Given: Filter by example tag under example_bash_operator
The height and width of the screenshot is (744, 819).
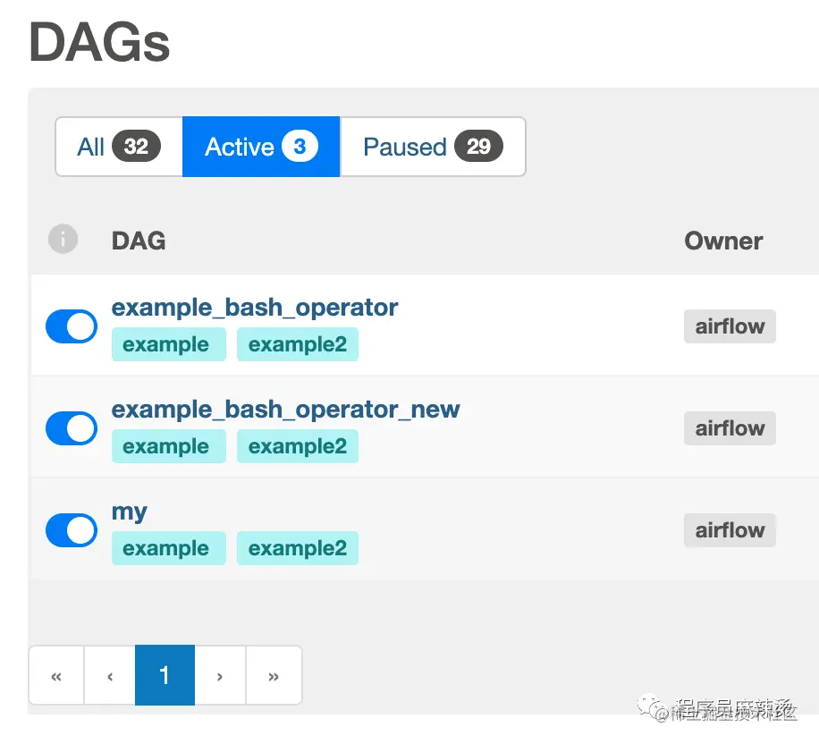Looking at the screenshot, I should tap(169, 344).
